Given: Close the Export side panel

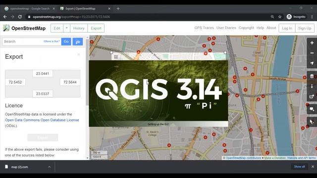Looking at the screenshot, I should click(78, 54).
